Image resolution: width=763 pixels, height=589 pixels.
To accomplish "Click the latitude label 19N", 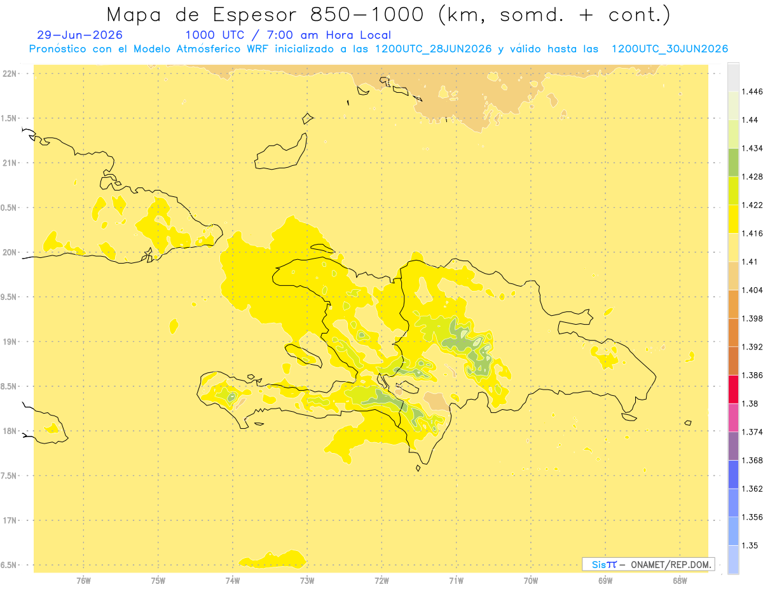I will coord(10,342).
